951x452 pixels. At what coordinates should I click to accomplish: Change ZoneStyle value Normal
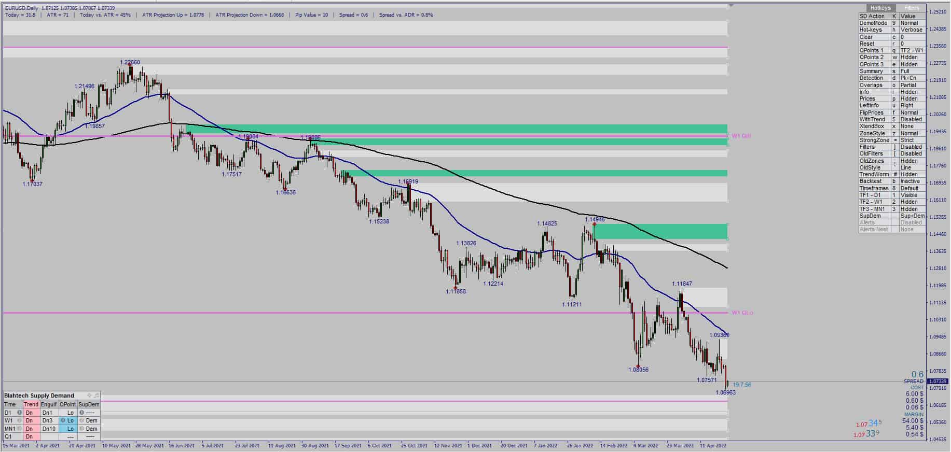912,133
